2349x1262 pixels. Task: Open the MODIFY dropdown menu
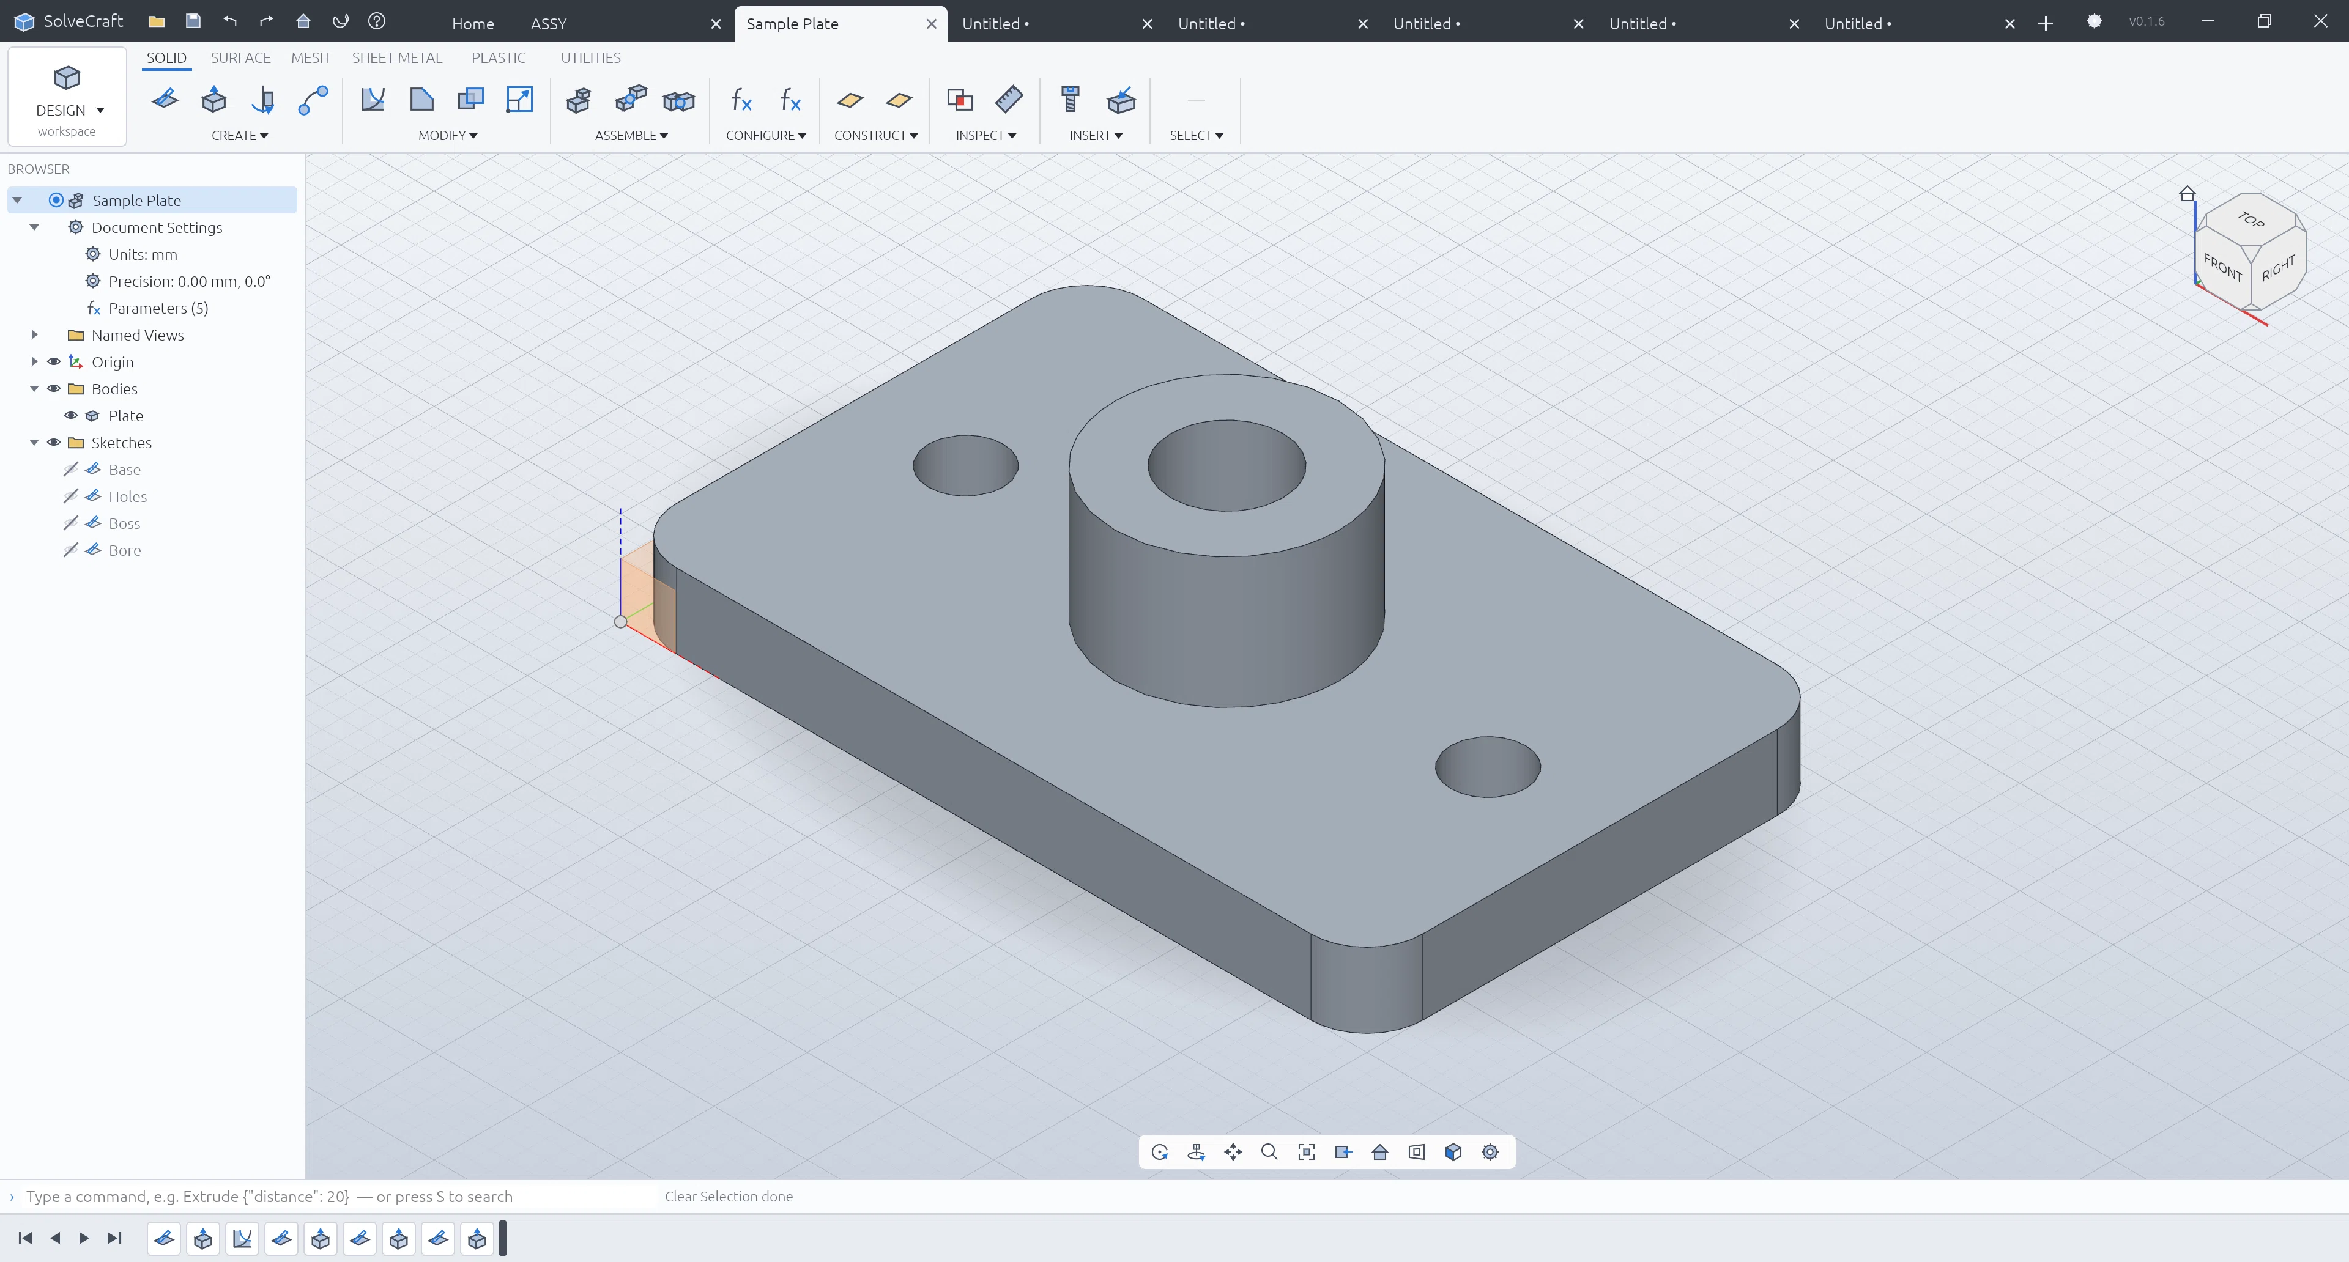coord(448,135)
